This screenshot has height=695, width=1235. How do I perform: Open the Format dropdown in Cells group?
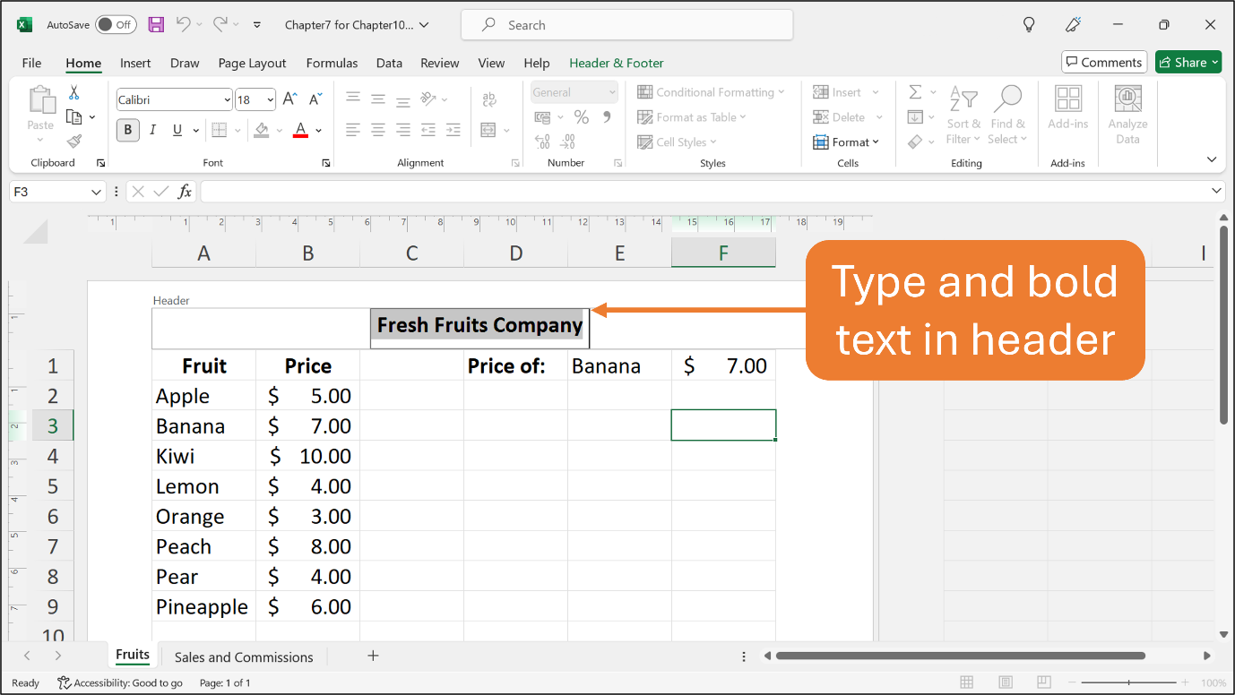click(846, 142)
